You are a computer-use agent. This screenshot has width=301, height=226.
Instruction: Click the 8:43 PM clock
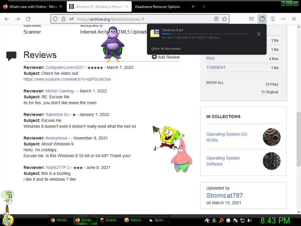[275, 220]
